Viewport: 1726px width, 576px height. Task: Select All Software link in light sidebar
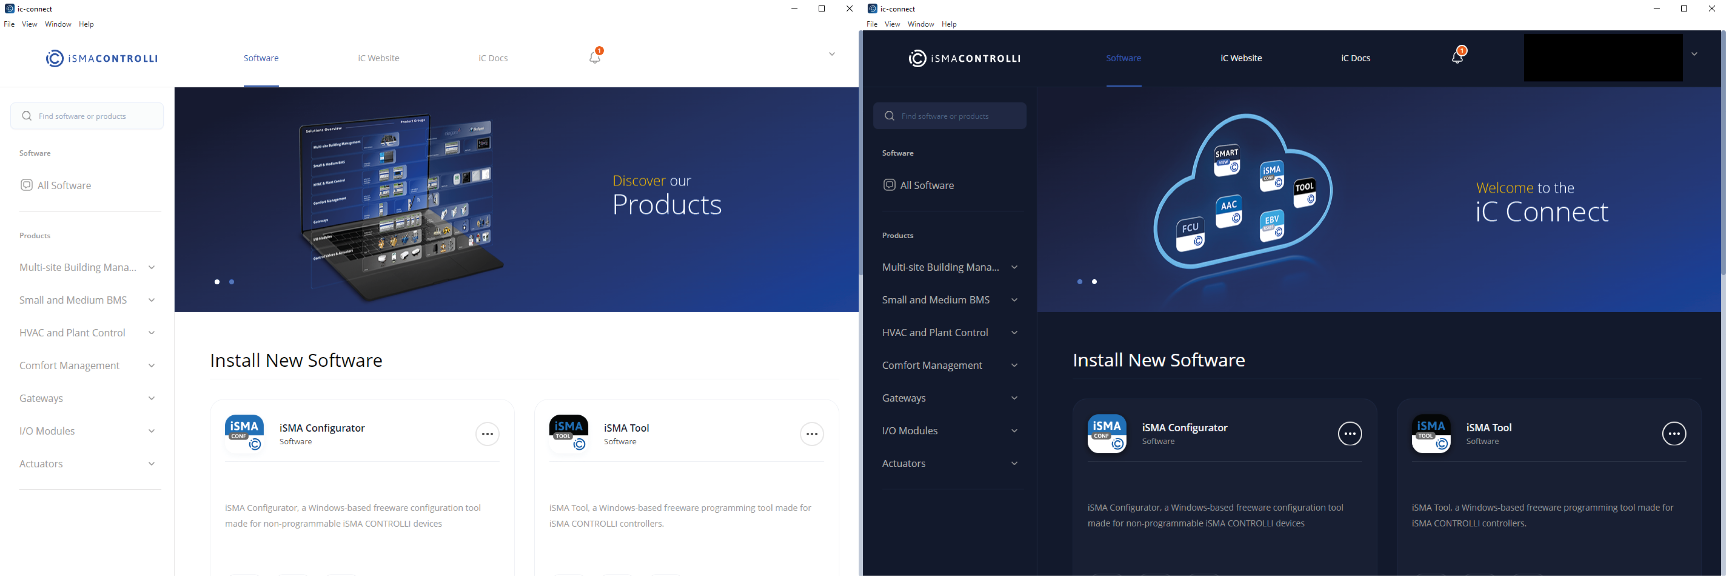point(65,186)
